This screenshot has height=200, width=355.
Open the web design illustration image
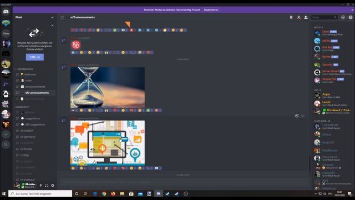tap(108, 143)
